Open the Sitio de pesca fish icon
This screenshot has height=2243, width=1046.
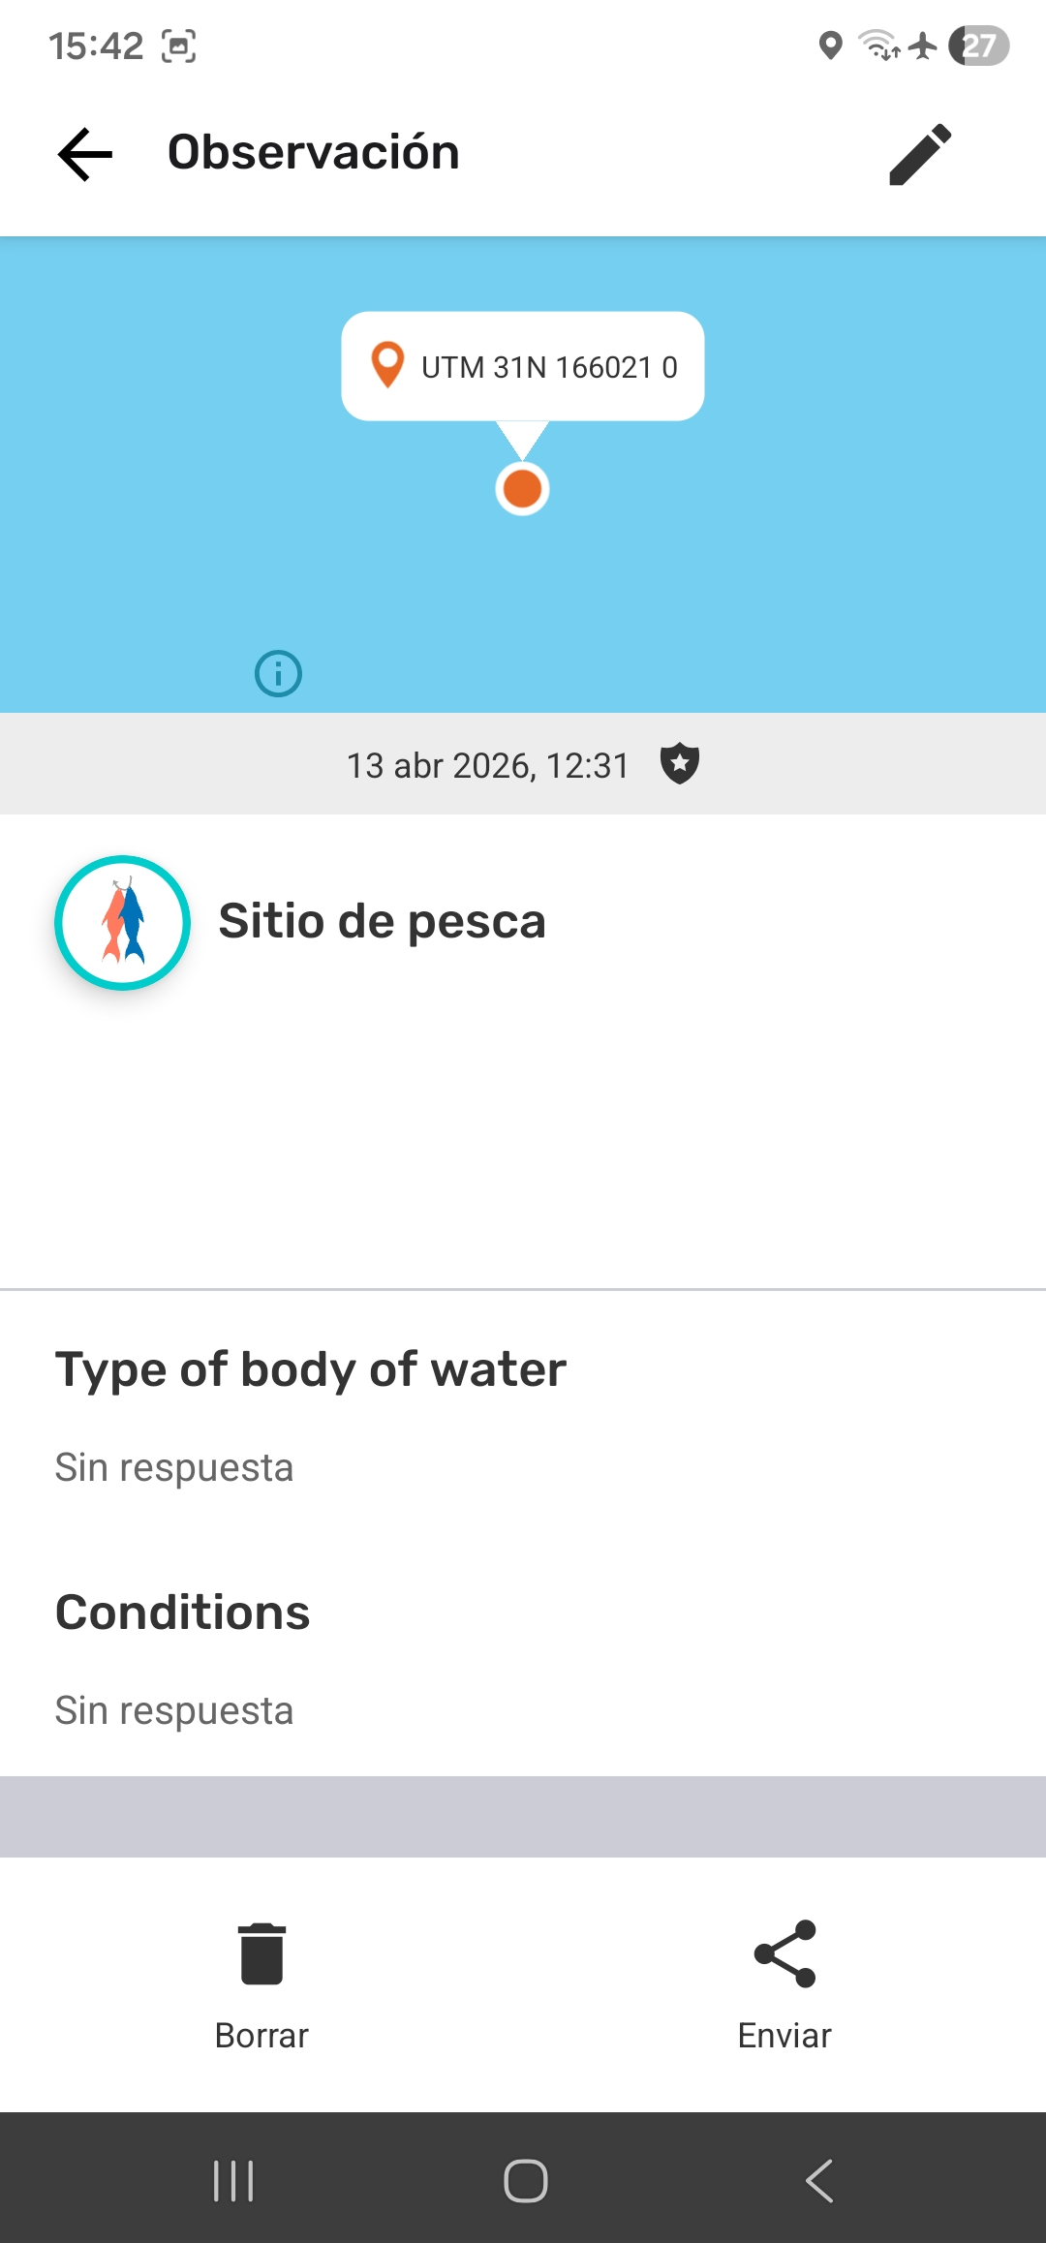point(122,922)
